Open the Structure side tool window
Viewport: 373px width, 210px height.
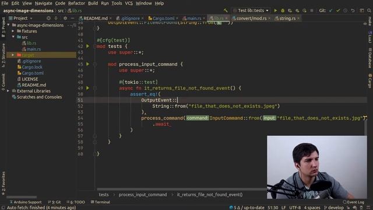3,55
